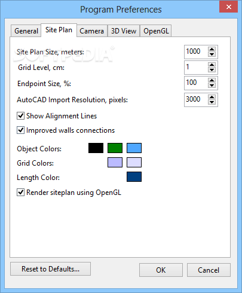Viewport: 242px width, 293px height.
Task: Open the OpenGL tab
Action: (156, 31)
